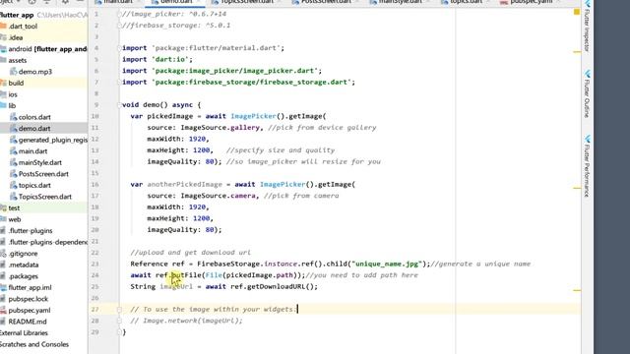The image size is (630, 354).
Task: Click the yellow inspection status indicator
Action: (x=577, y=12)
